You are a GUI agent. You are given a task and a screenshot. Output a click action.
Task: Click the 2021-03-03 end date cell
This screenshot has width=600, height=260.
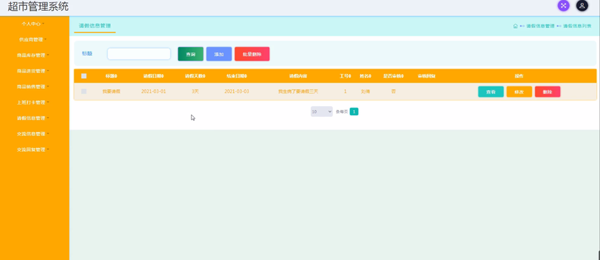(237, 92)
